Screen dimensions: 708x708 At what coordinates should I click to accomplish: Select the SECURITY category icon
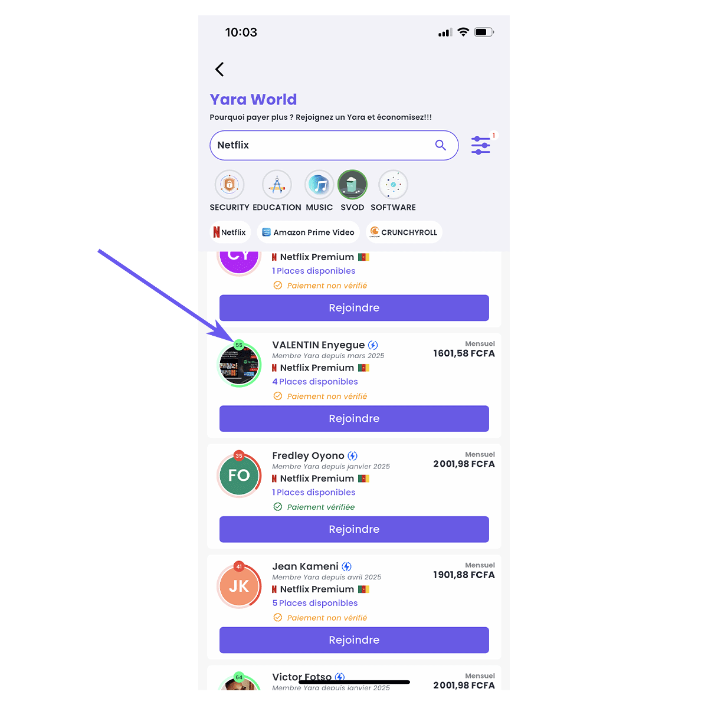(x=230, y=185)
